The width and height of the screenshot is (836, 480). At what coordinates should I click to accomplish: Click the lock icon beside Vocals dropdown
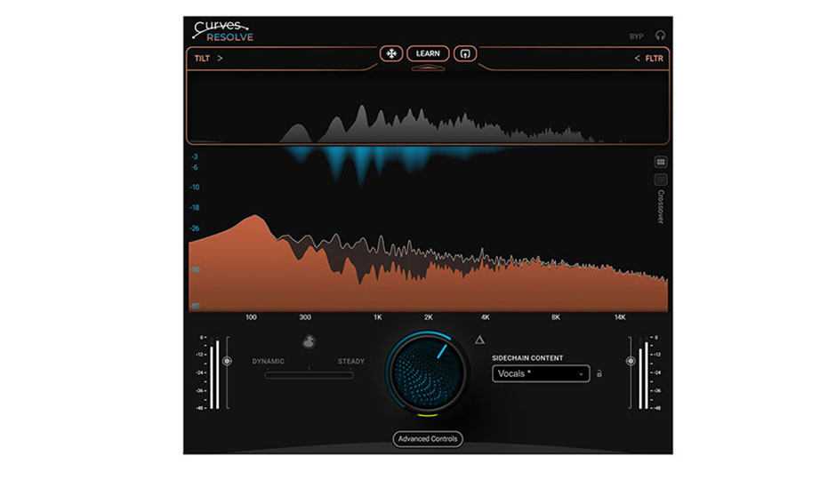click(600, 373)
